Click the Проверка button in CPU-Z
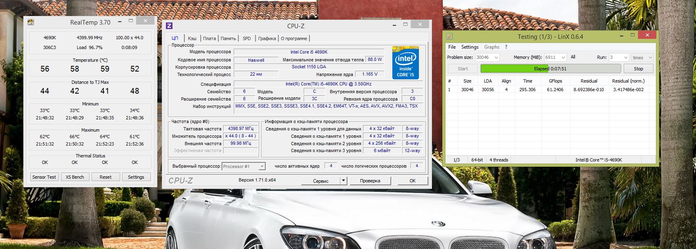This screenshot has height=249, width=696. pyautogui.click(x=370, y=181)
